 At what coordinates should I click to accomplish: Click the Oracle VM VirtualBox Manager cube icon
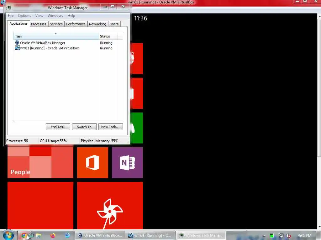click(x=17, y=42)
